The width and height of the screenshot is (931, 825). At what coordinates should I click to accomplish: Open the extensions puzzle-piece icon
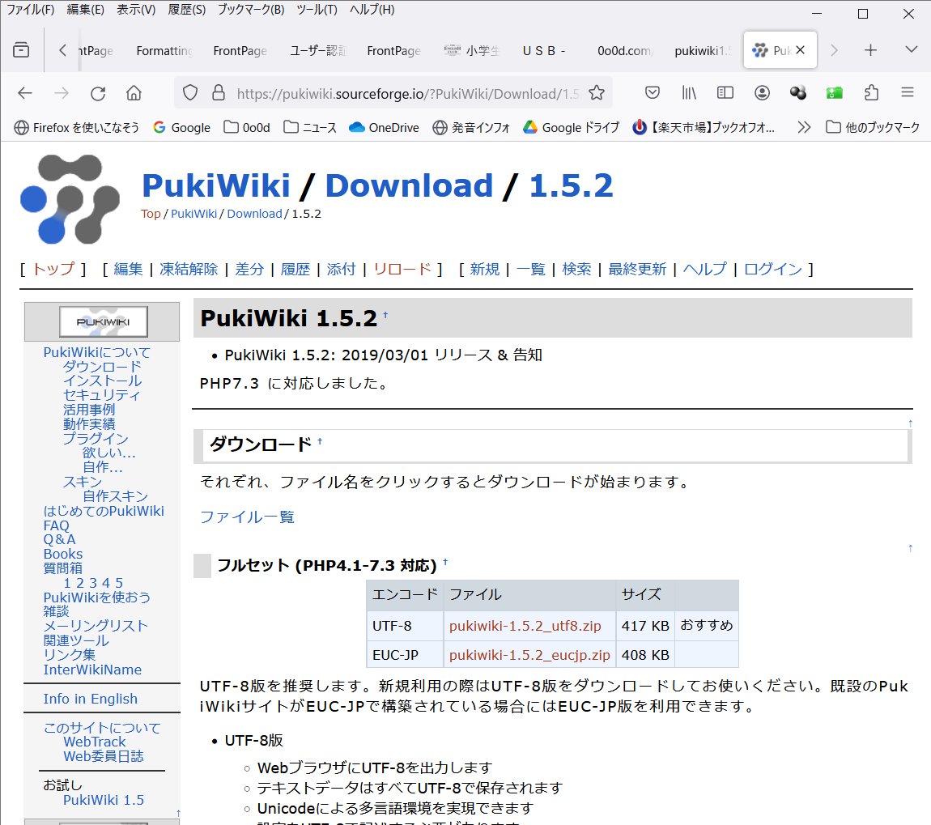[x=871, y=93]
